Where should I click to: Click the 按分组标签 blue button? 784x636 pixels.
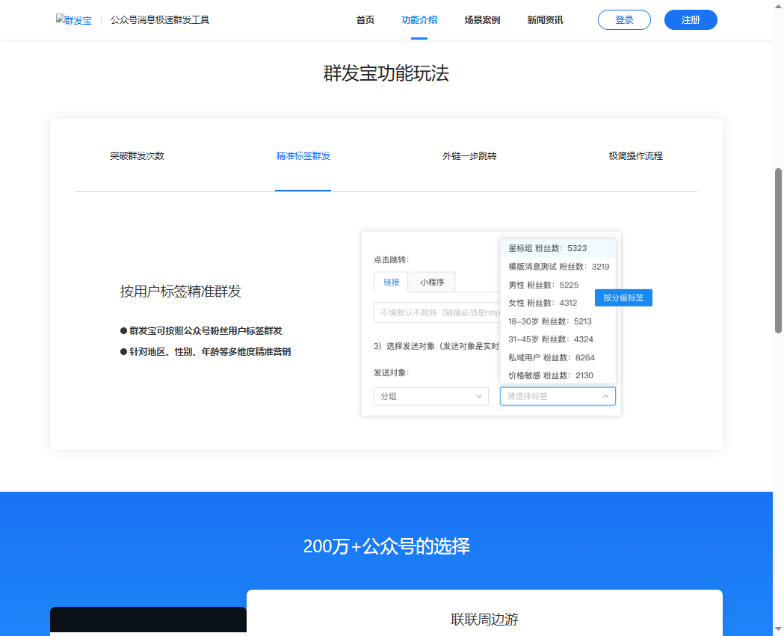(623, 297)
